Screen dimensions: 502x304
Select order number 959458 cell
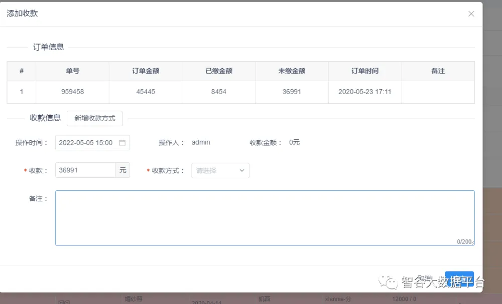coord(72,92)
